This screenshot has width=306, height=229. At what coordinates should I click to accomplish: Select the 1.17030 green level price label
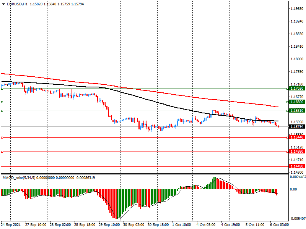pyautogui.click(x=297, y=89)
